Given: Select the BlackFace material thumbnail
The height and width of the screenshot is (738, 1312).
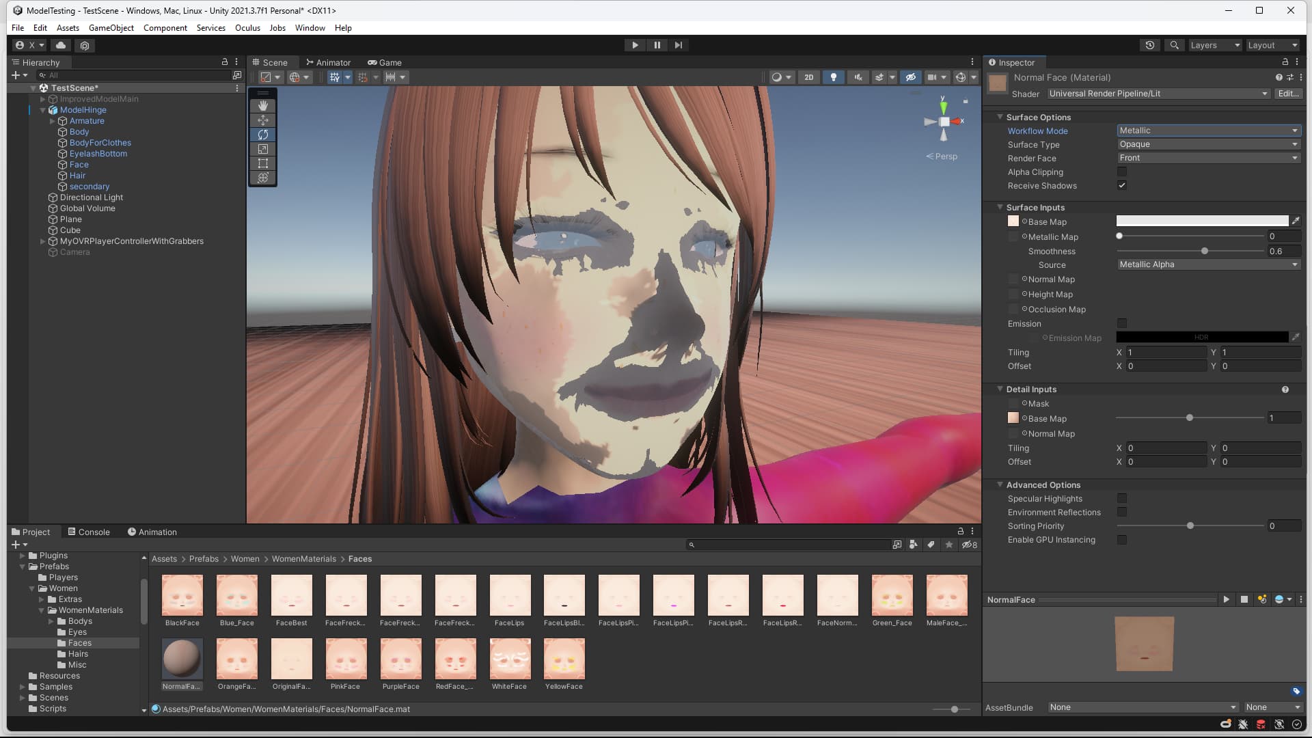Looking at the screenshot, I should coord(182,596).
